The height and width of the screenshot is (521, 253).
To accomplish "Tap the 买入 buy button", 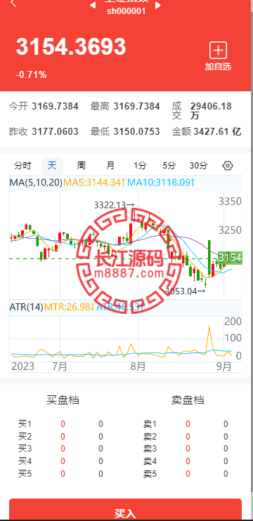I will tap(125, 509).
